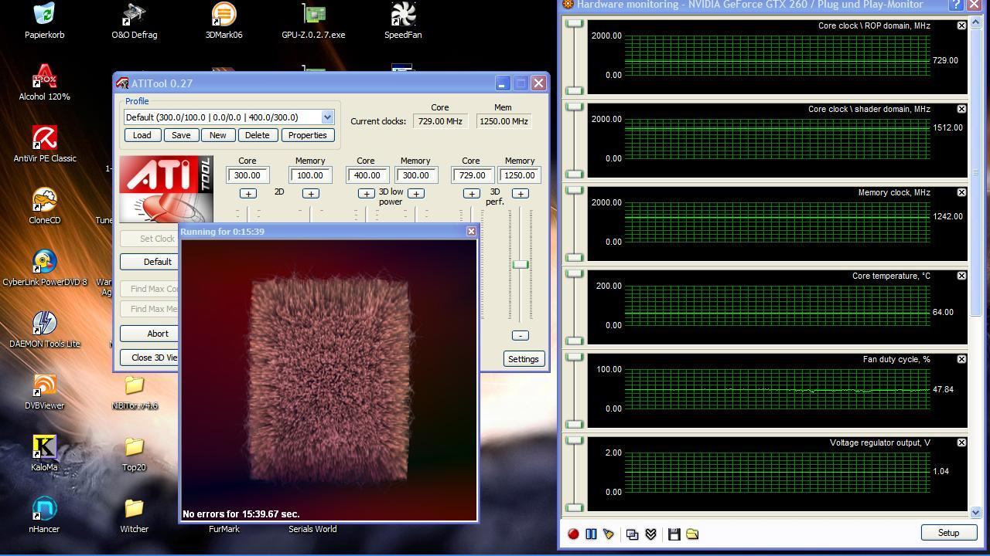The height and width of the screenshot is (556, 990).
Task: Decrease 3D perf Memory with minus button
Action: [x=520, y=335]
